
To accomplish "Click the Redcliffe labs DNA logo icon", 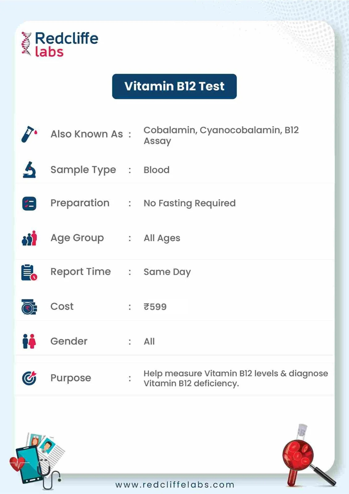I will coord(27,44).
